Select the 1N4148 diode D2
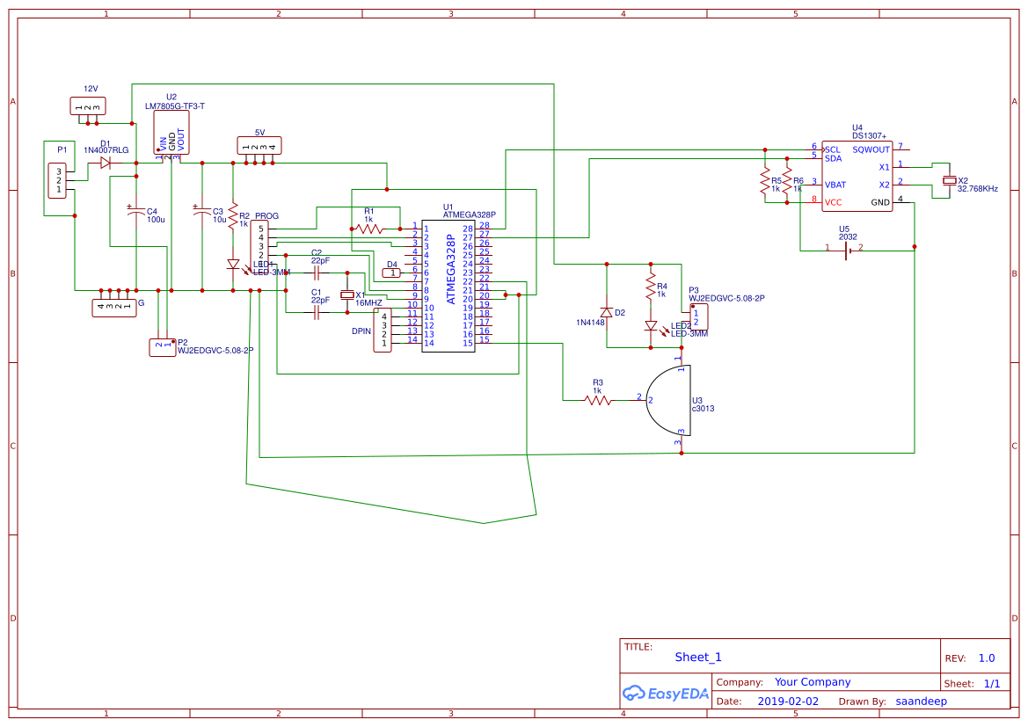 607,310
